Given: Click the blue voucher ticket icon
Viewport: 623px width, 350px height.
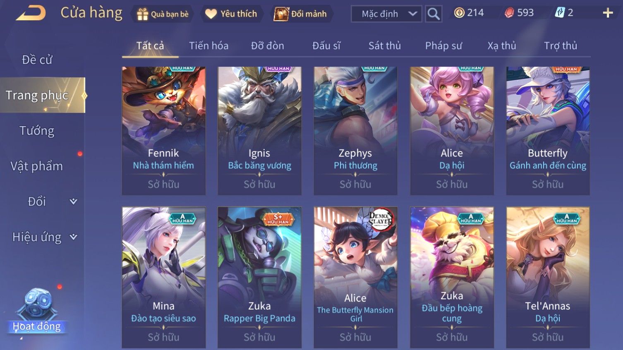Looking at the screenshot, I should tap(559, 13).
